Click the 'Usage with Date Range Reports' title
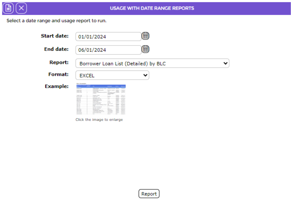Screen dimensions: 291x206 152,8
